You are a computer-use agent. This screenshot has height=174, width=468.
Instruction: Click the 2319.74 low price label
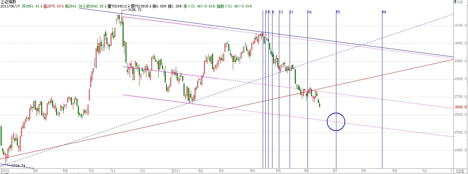(18, 166)
